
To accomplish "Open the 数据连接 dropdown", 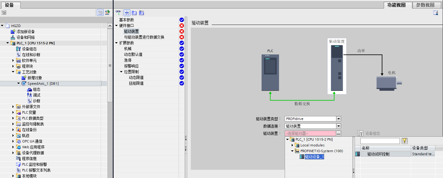I will tap(338, 126).
